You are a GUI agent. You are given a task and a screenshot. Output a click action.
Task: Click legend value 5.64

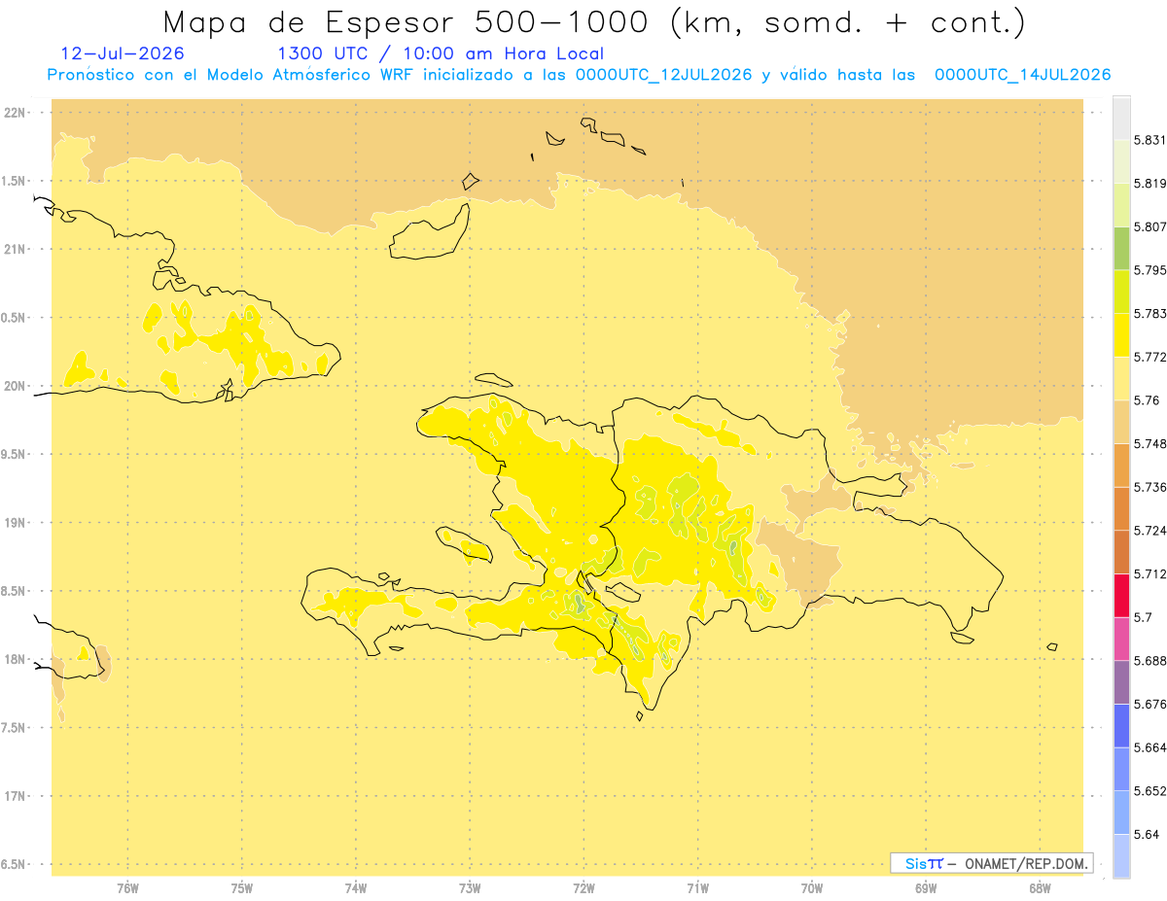point(1147,835)
